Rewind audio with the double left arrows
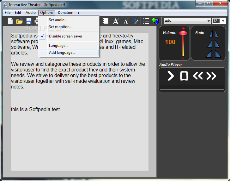Screen dimensions: 230x181 tap(198, 76)
